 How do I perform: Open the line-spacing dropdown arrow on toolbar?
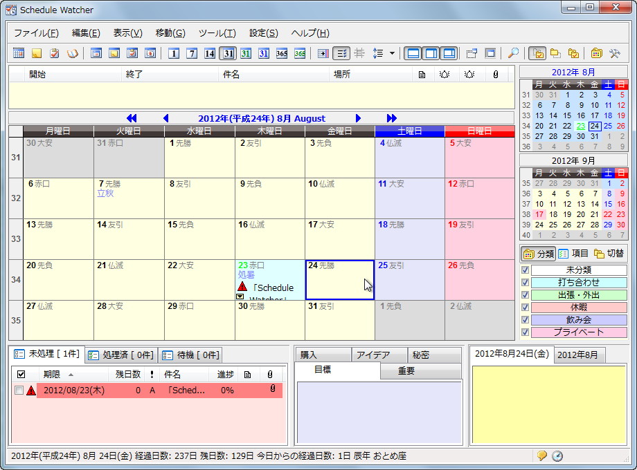pyautogui.click(x=392, y=51)
